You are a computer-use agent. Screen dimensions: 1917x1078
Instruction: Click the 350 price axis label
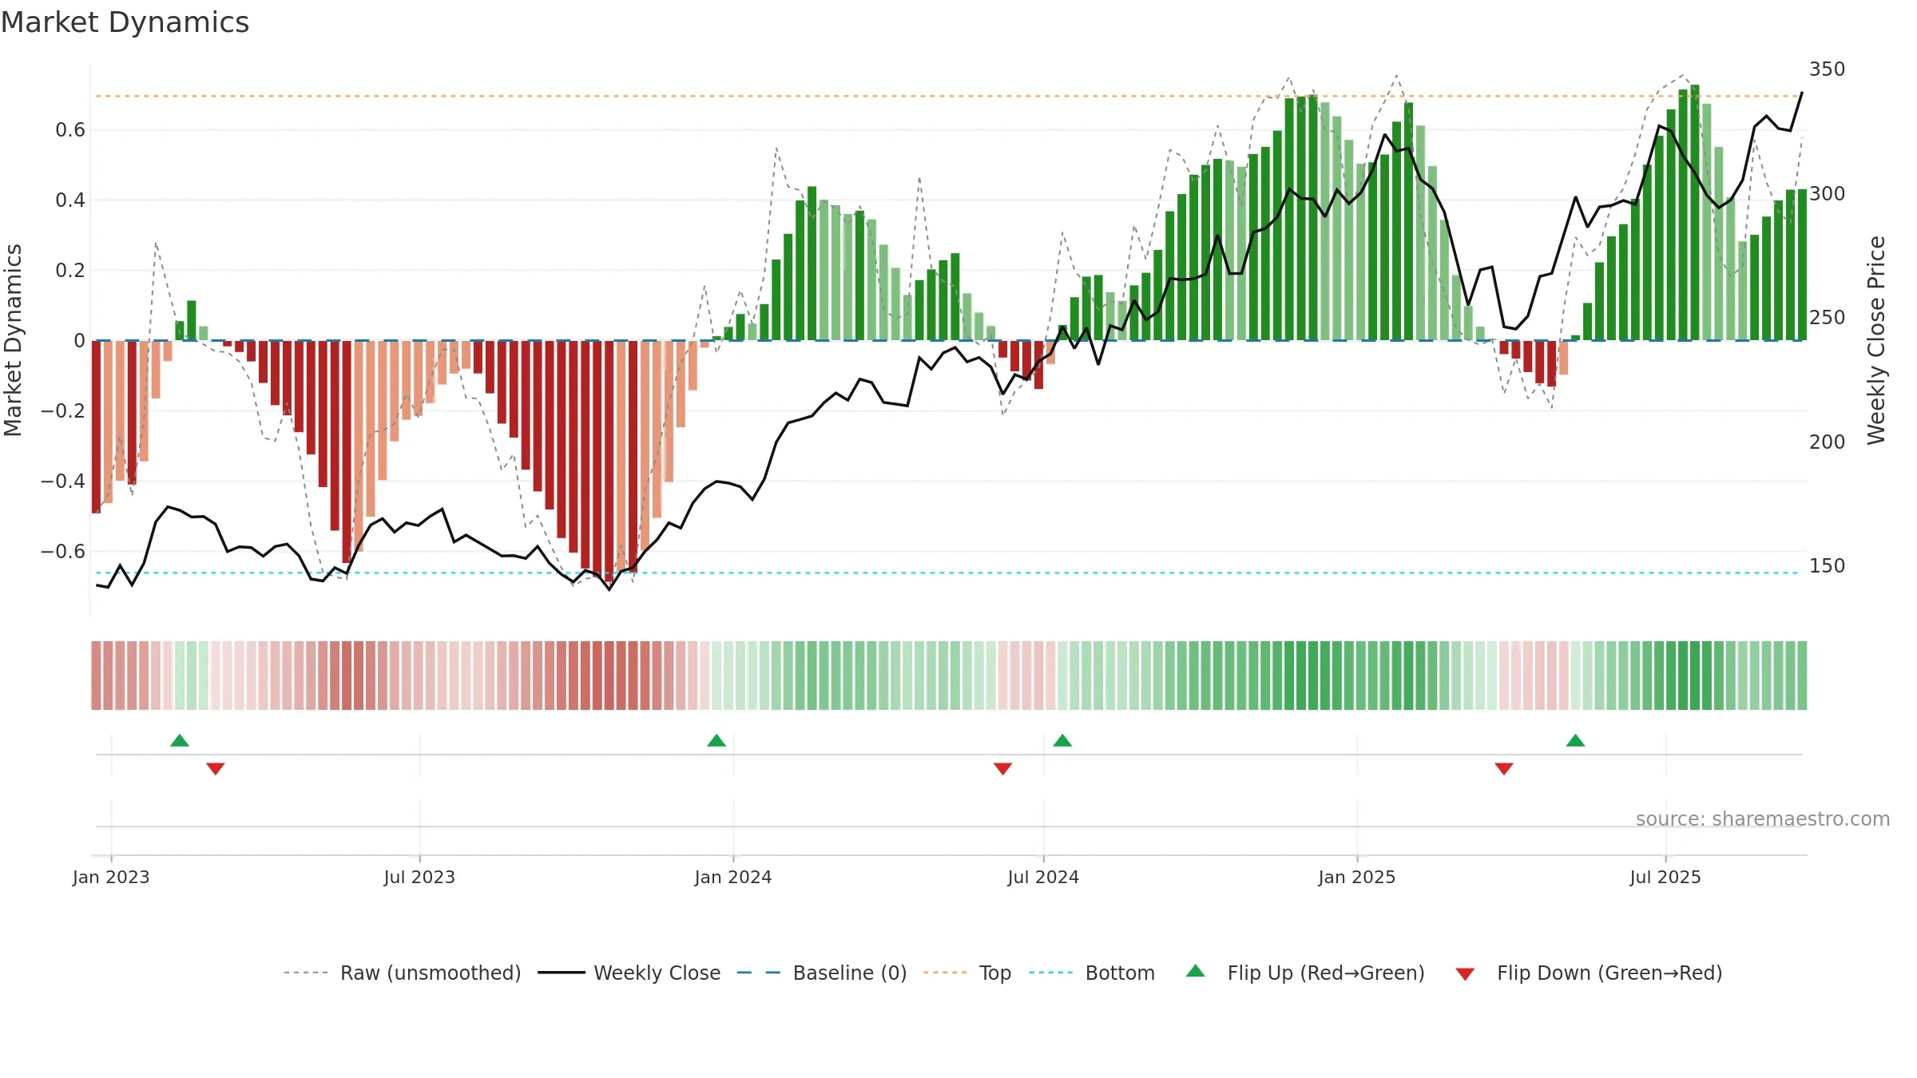1827,69
